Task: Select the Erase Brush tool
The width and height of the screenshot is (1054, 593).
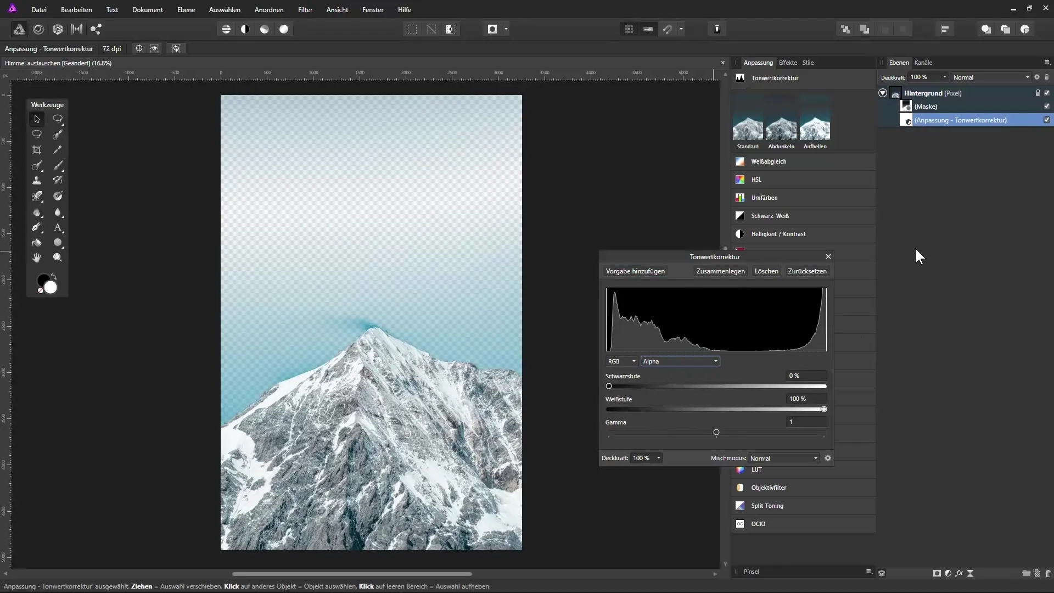Action: tap(37, 196)
